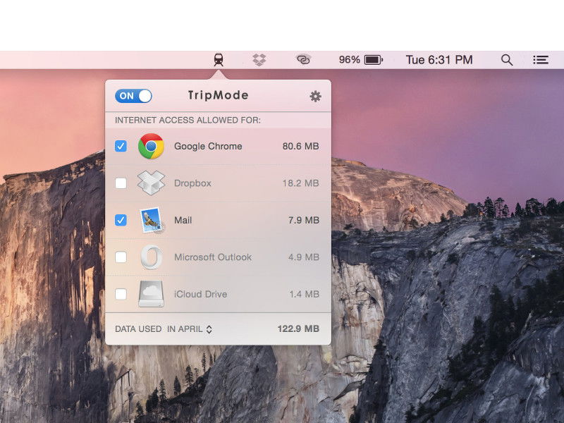Click the "4.9 MB" Outlook usage value

pyautogui.click(x=304, y=257)
